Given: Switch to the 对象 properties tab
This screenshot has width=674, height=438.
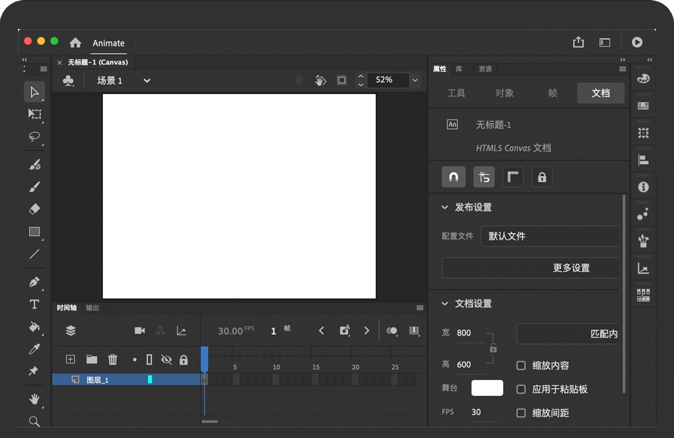Looking at the screenshot, I should (x=504, y=93).
